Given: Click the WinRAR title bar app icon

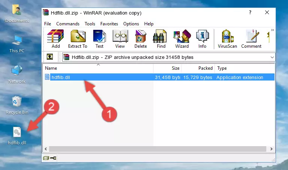Looking at the screenshot, I should pyautogui.click(x=46, y=13).
